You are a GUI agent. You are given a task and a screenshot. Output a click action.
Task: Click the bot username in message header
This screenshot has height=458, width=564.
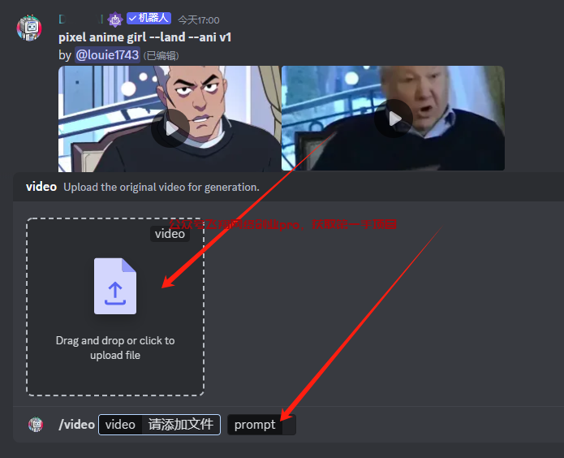coord(81,19)
